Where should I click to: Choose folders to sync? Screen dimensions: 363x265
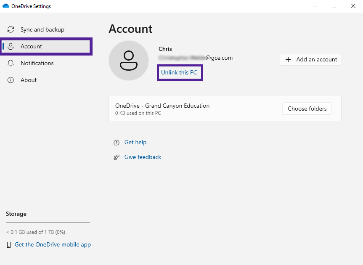tap(307, 109)
